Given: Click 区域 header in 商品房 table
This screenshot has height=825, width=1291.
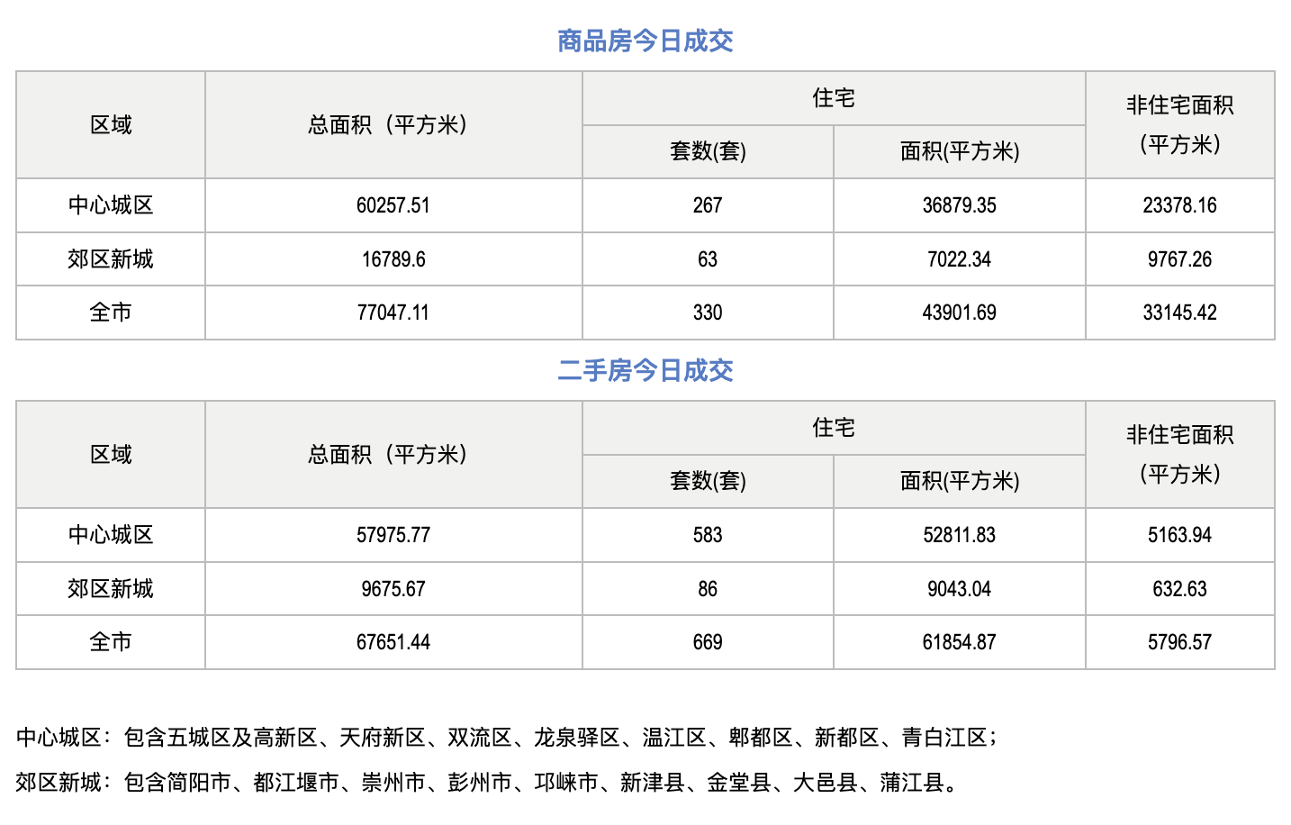Looking at the screenshot, I should pos(111,125).
